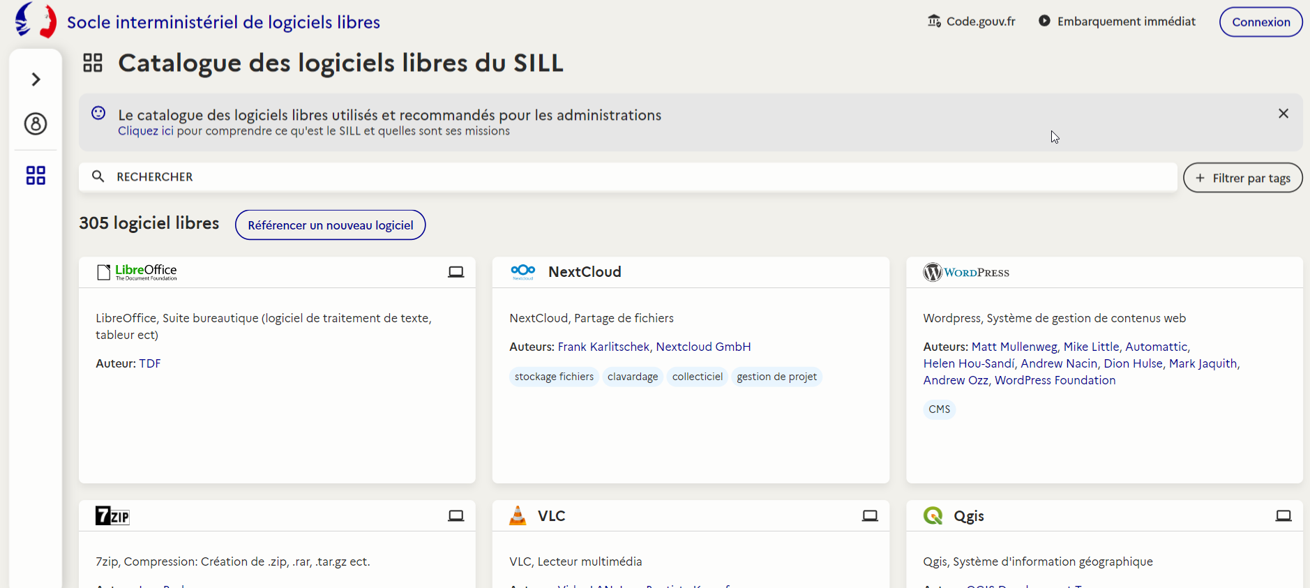Screen dimensions: 1310x588
Task: Click the laptop icon on LibreOffice card
Action: click(x=456, y=272)
